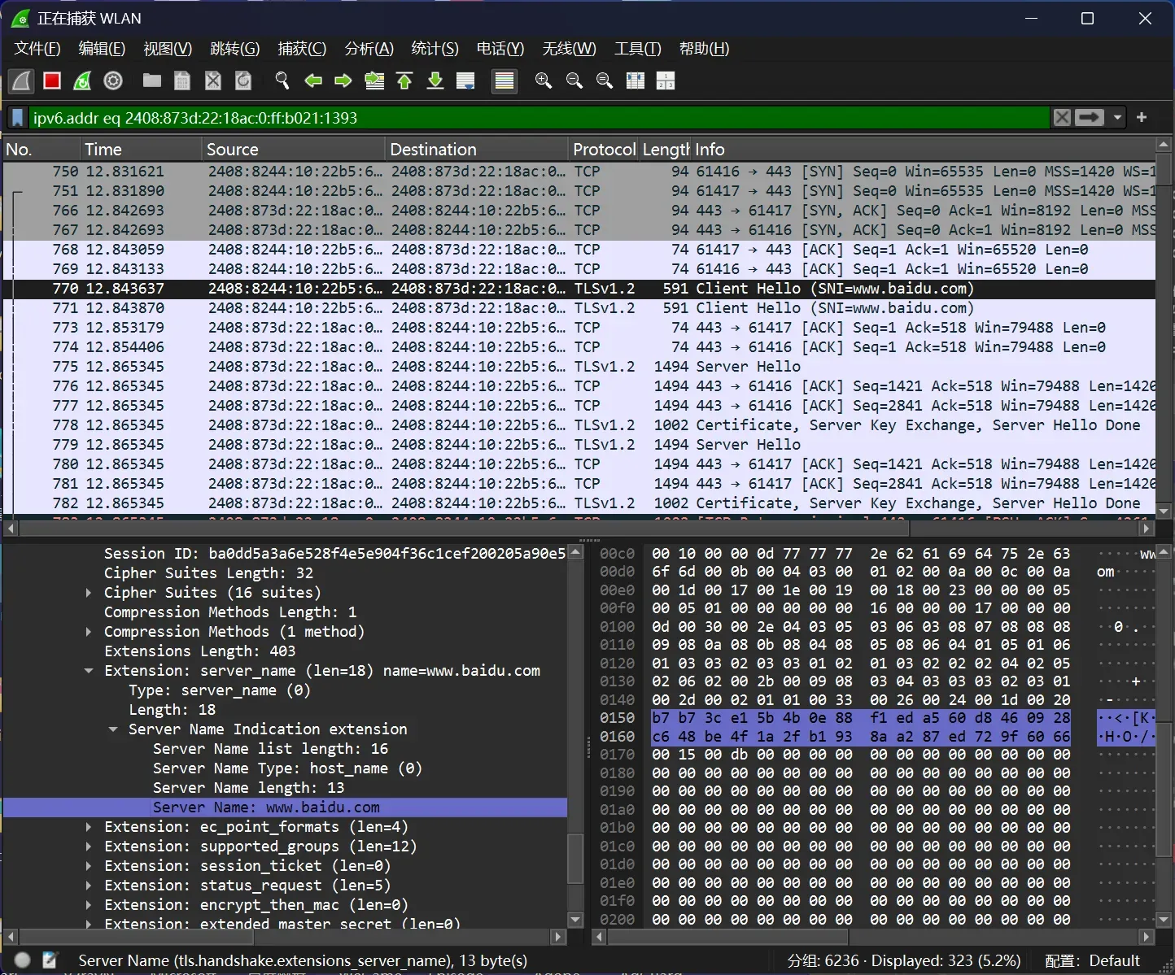The image size is (1175, 975).
Task: Expand Extension: supported_groups tree item
Action: pyautogui.click(x=89, y=847)
